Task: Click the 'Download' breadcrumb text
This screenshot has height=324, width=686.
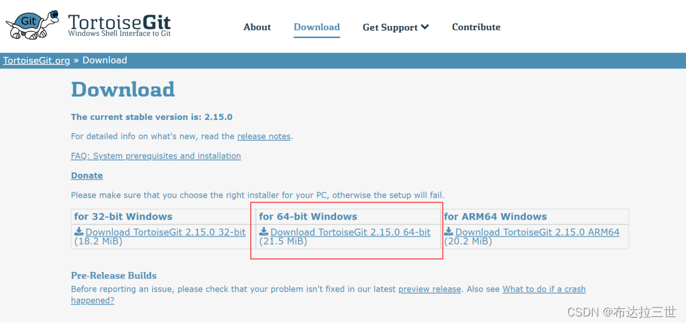Action: point(105,60)
